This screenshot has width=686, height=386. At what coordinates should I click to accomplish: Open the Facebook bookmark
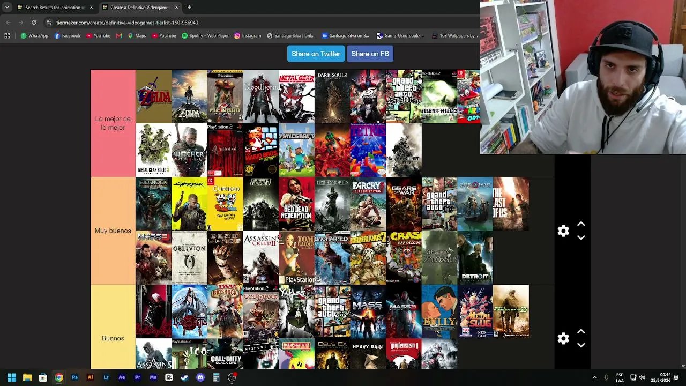point(68,36)
